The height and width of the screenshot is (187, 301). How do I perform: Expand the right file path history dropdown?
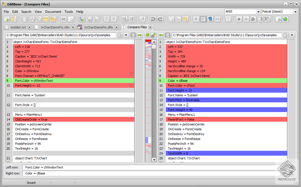292,35
